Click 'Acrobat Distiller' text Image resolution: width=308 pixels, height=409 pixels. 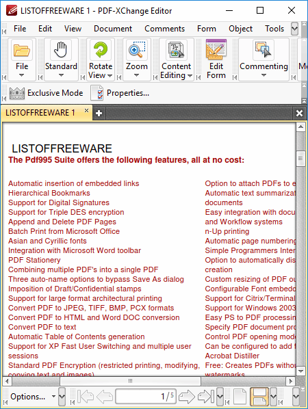232,356
